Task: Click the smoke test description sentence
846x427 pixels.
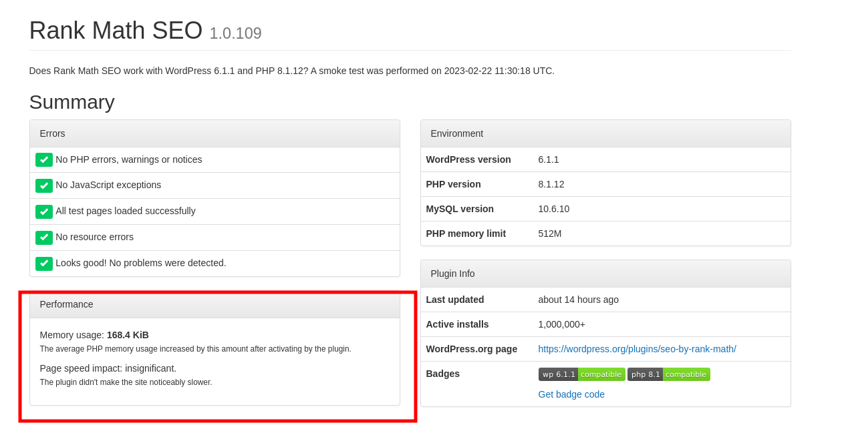Action: [292, 71]
